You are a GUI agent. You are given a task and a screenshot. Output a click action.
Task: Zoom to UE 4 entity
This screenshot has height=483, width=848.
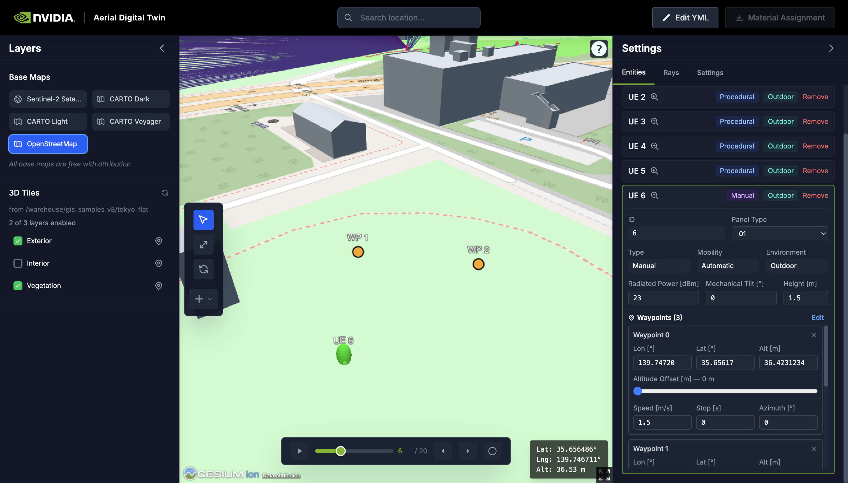pyautogui.click(x=655, y=146)
